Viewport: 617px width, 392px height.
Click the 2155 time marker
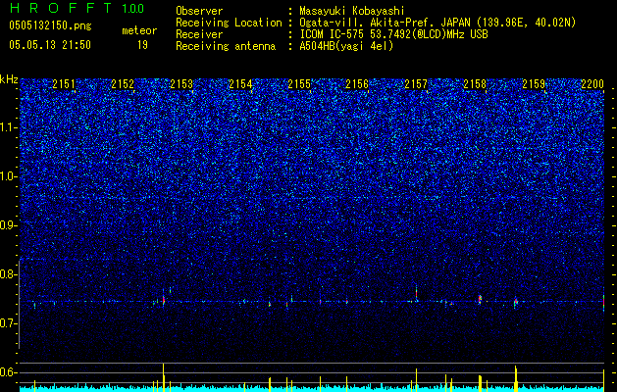(x=299, y=83)
